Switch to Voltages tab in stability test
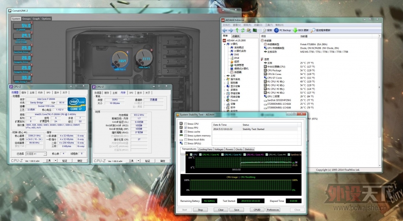Screen dimensions: 403x221 pos(219,150)
